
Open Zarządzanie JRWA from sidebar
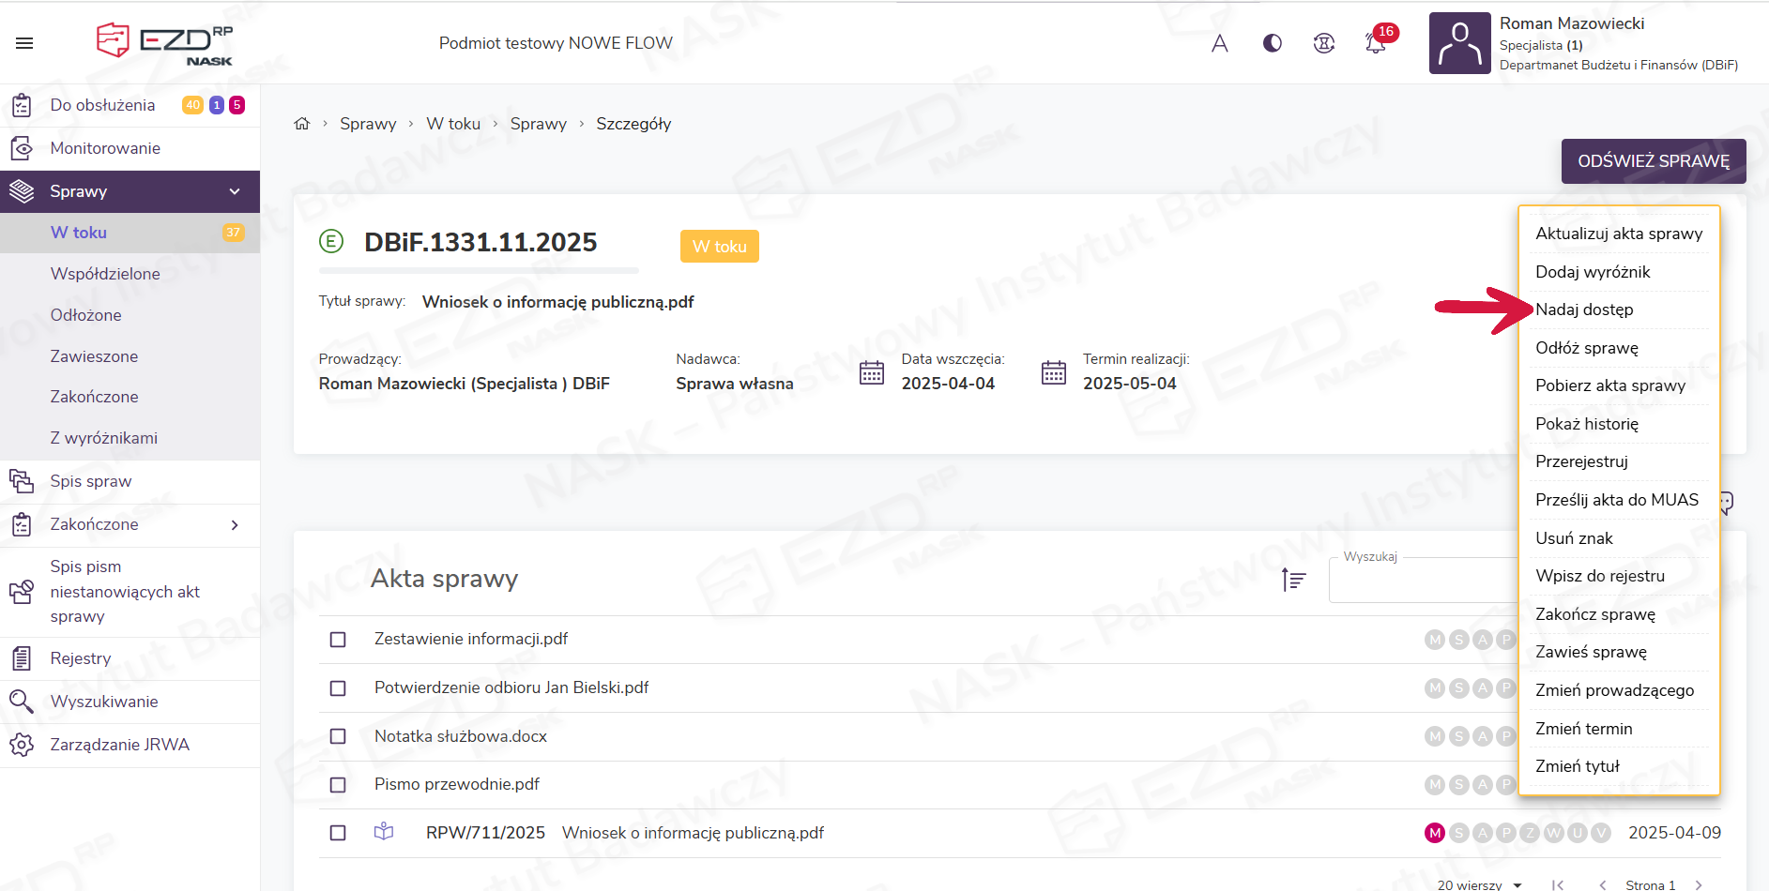point(119,745)
